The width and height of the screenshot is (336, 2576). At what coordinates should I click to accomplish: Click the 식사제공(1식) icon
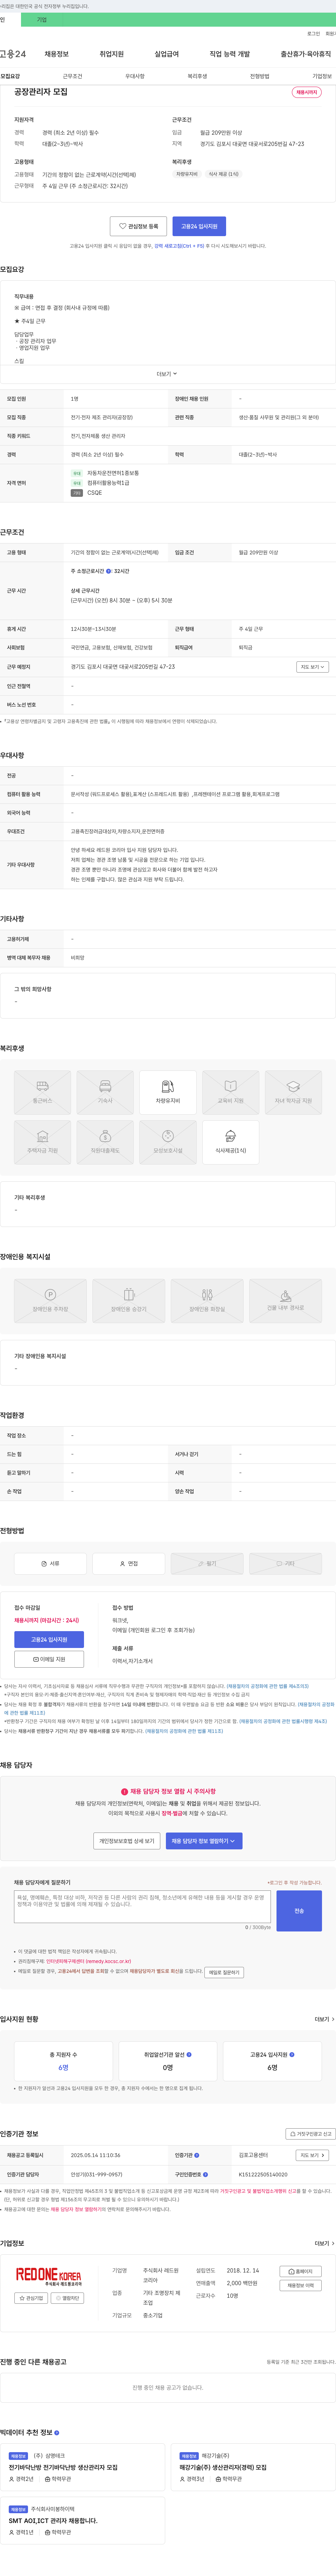pos(230,1142)
